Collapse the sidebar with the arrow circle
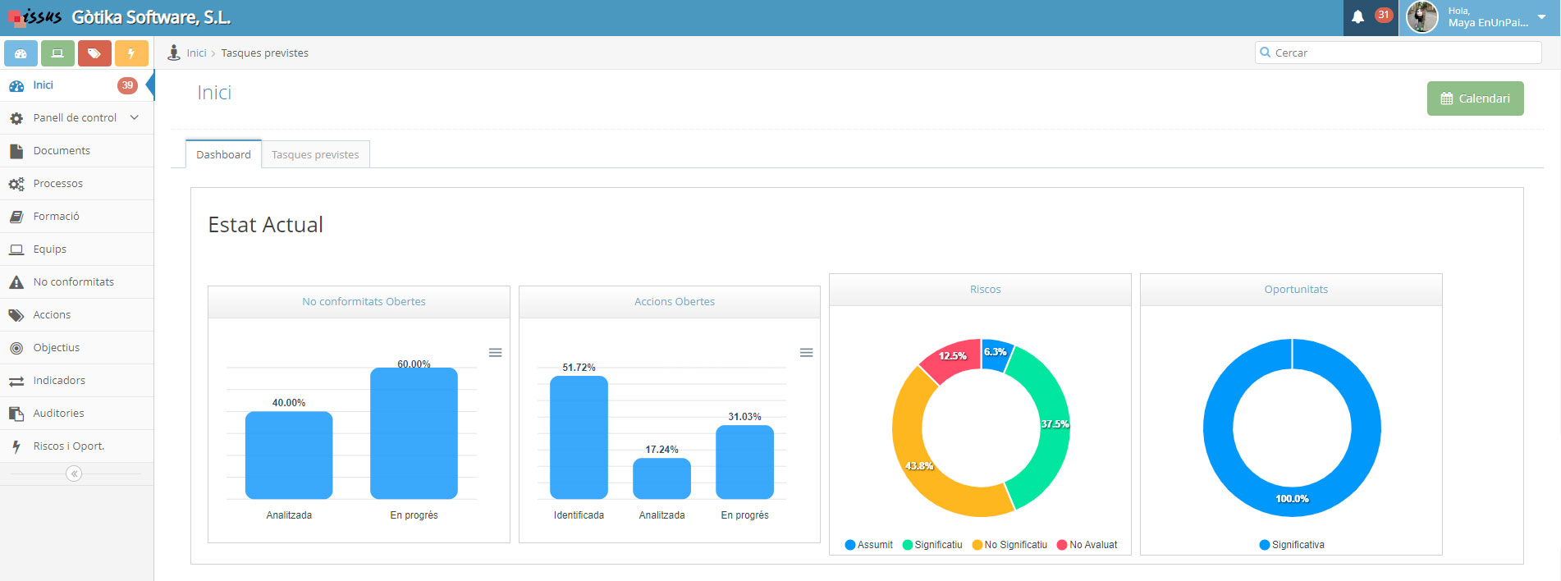 click(74, 473)
